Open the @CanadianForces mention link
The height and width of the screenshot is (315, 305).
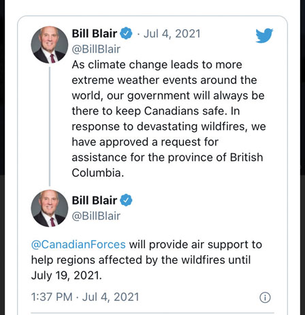pyautogui.click(x=78, y=245)
